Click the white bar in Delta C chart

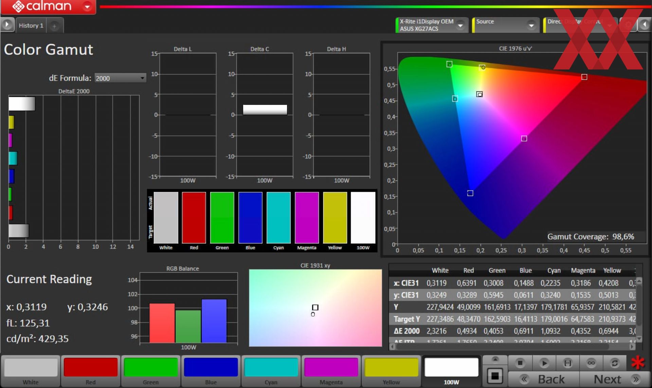[265, 109]
